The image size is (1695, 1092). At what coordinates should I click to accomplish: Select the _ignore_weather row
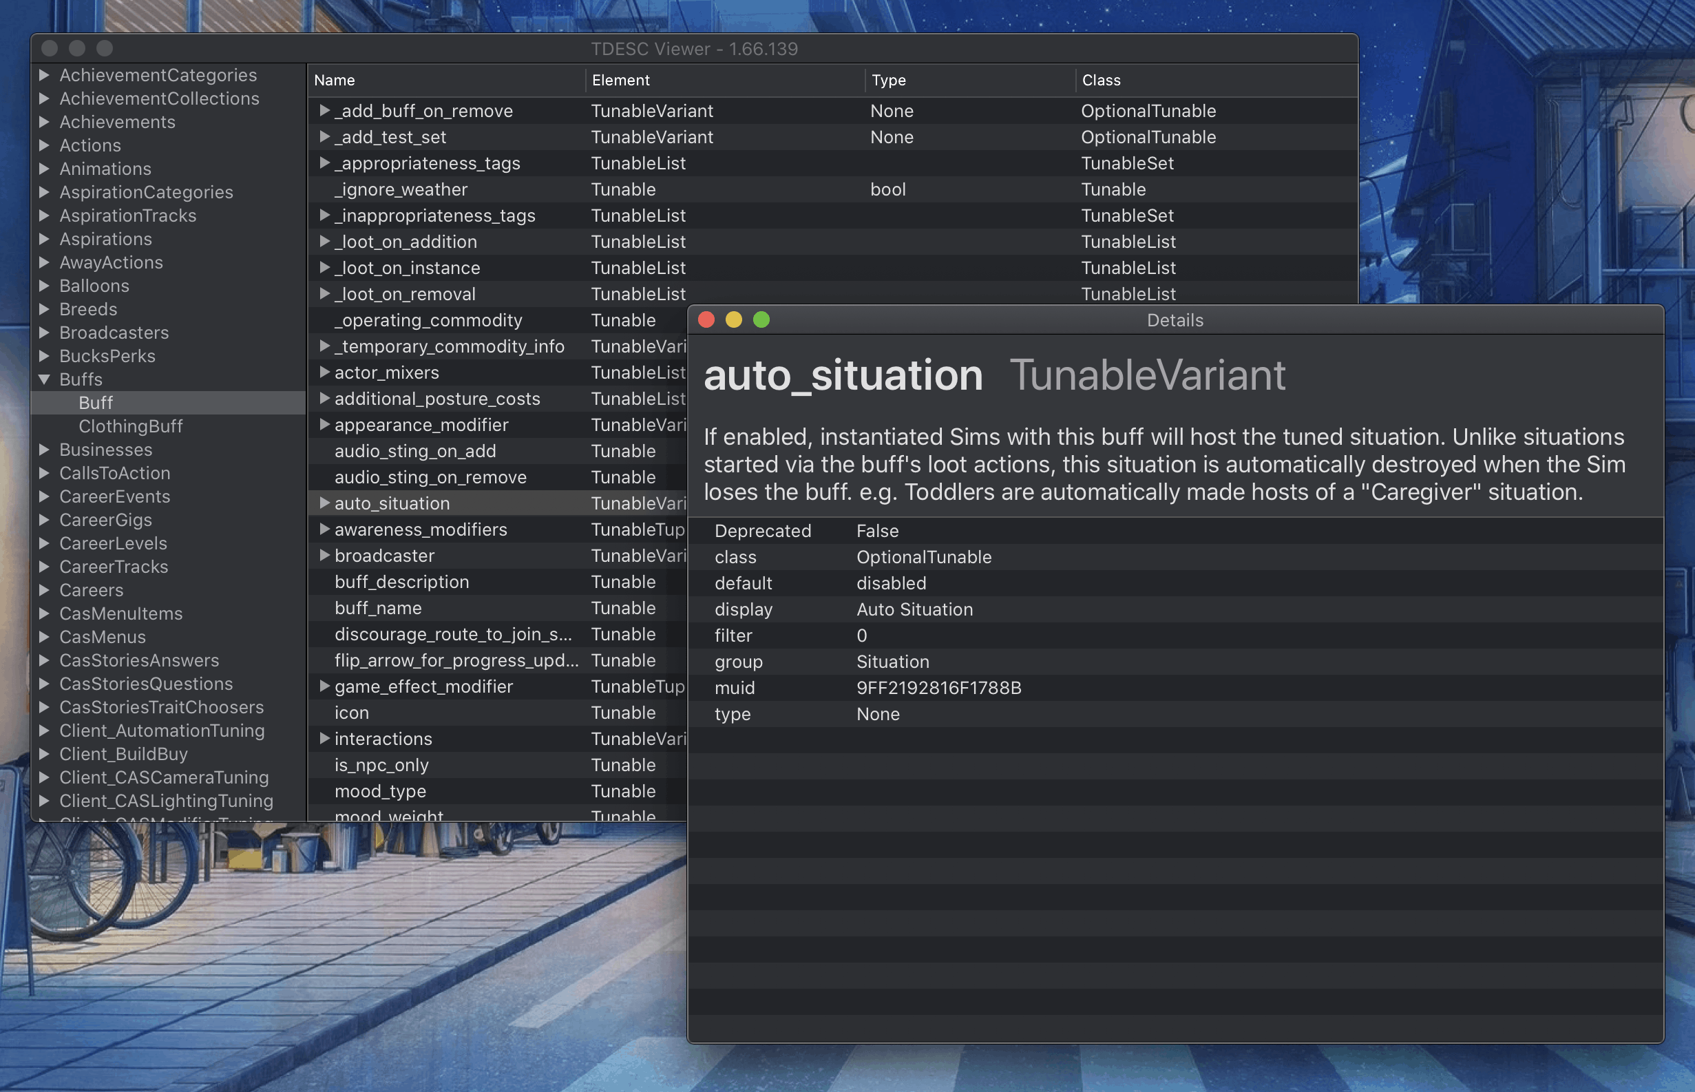pyautogui.click(x=401, y=189)
